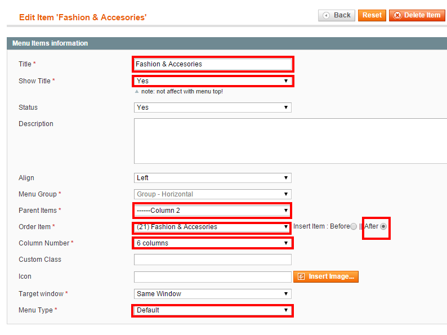
Task: Open the Order Item dropdown
Action: pos(213,227)
